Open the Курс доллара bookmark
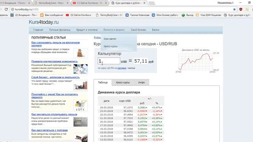This screenshot has width=253, height=142. [x=237, y=15]
